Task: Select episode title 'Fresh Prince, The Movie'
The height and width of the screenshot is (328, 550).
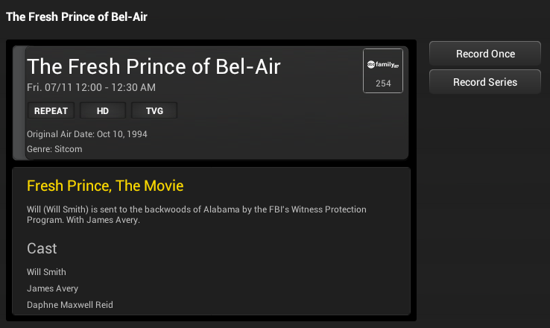Action: 105,186
